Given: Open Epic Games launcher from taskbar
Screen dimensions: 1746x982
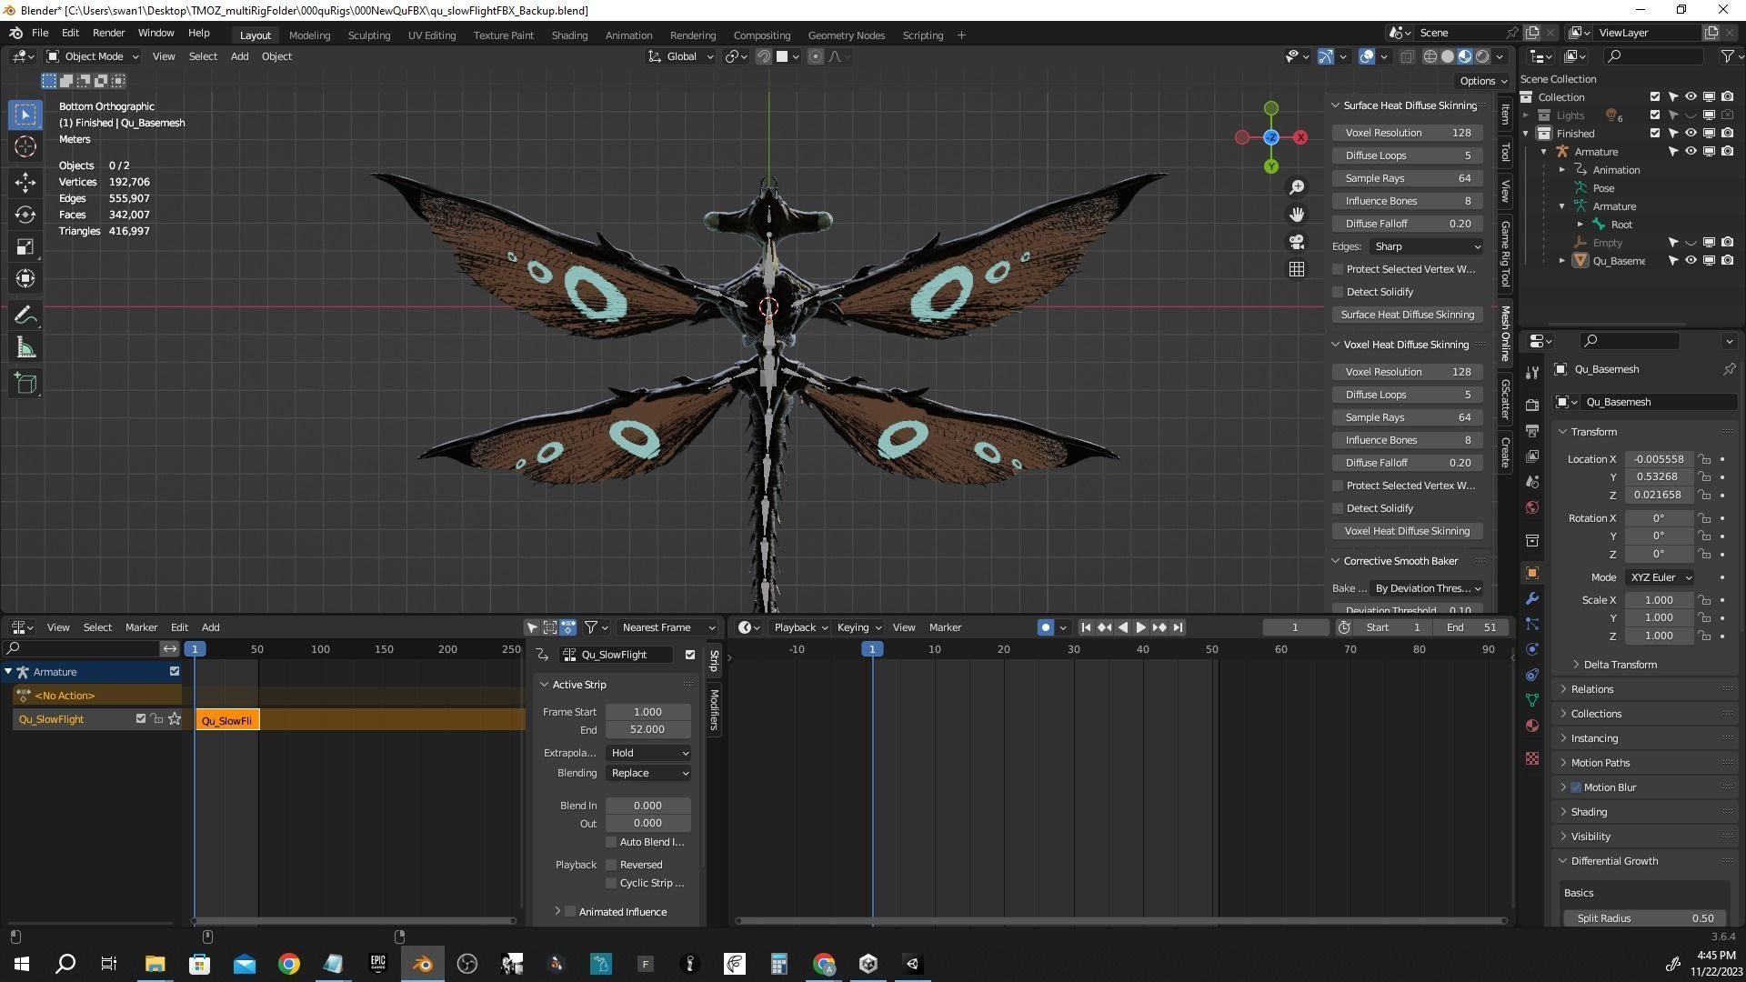Looking at the screenshot, I should tap(378, 964).
